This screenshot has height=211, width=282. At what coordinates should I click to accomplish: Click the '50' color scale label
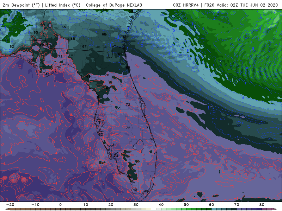point(186,205)
